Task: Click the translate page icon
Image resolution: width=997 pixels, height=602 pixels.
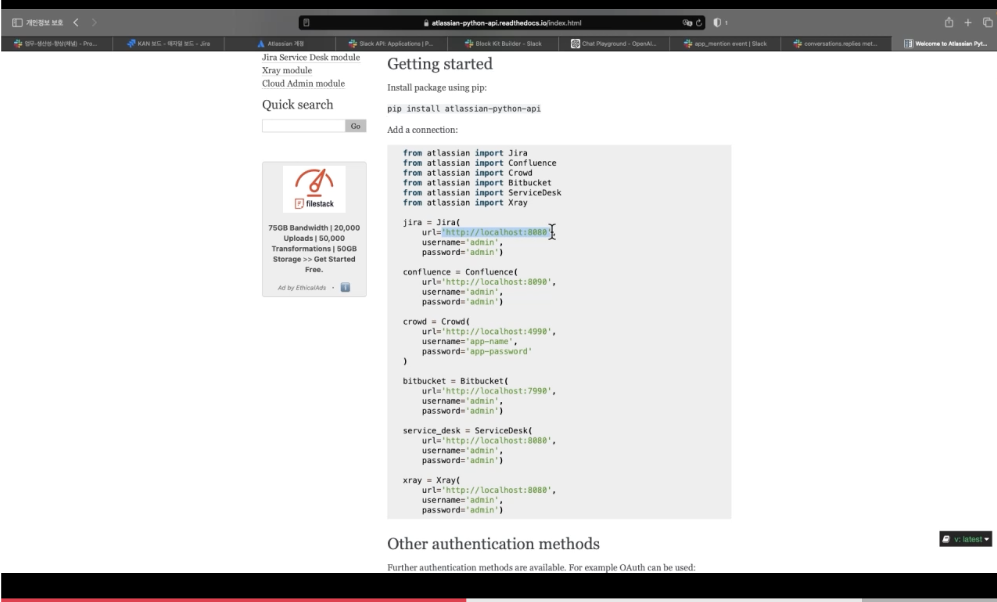Action: 687,23
